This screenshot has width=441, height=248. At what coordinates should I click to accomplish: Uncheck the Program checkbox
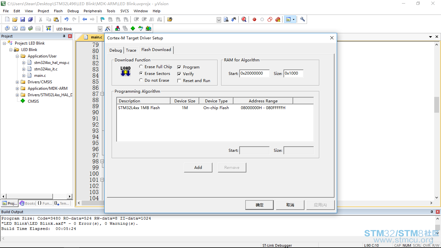click(x=179, y=67)
